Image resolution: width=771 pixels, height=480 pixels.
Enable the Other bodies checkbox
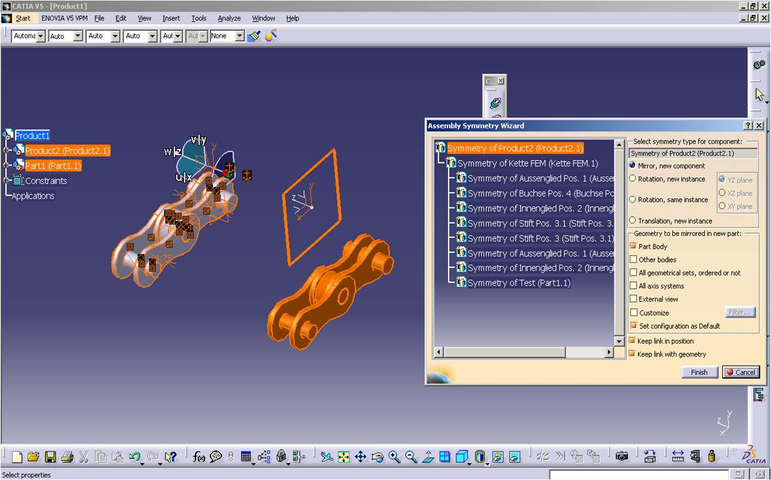point(633,260)
